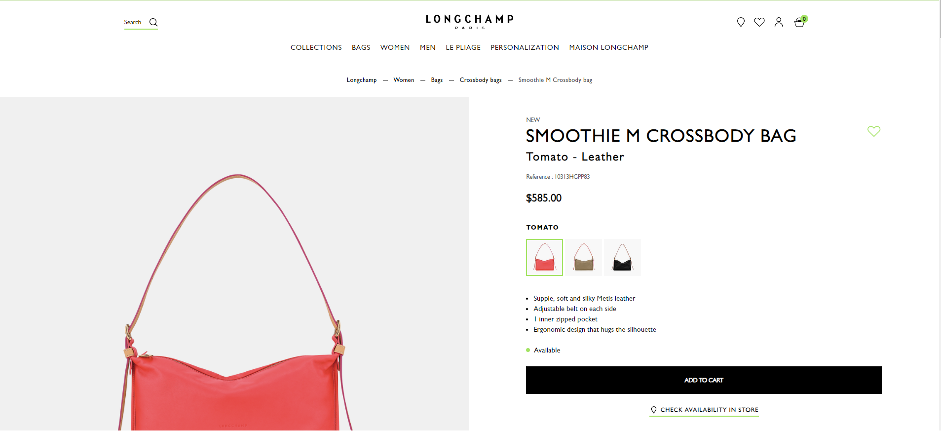The width and height of the screenshot is (941, 431).
Task: Select the black bag color swatch
Action: pyautogui.click(x=623, y=257)
